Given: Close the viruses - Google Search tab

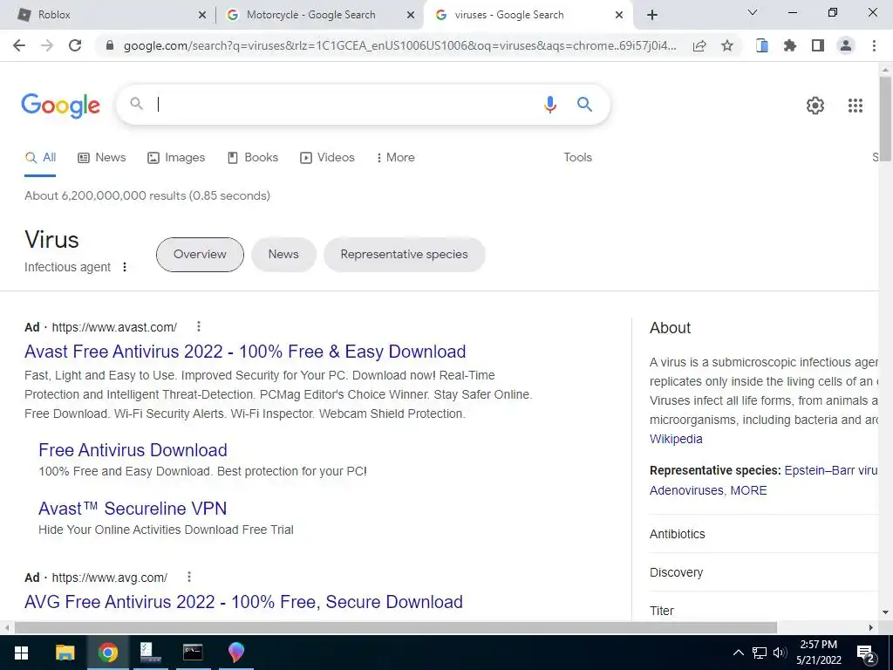Looking at the screenshot, I should pos(619,16).
